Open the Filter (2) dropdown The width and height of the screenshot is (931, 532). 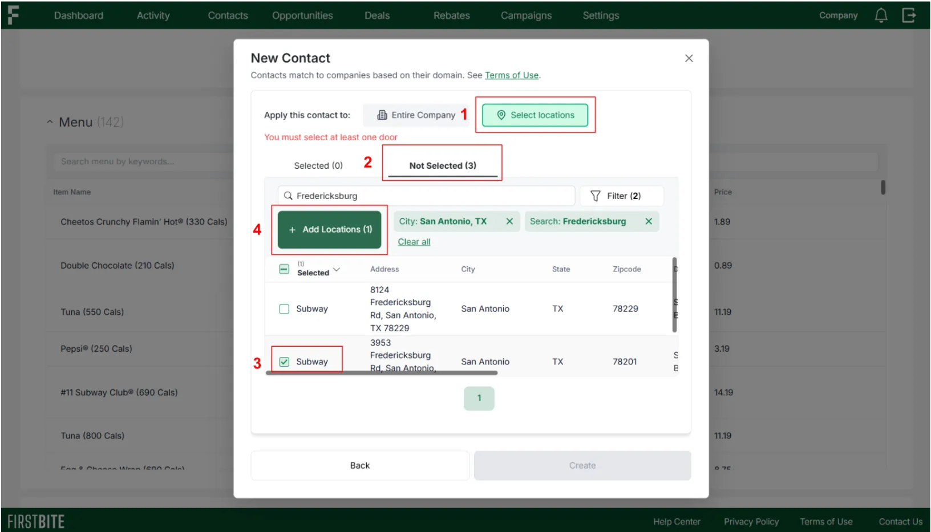pyautogui.click(x=622, y=196)
